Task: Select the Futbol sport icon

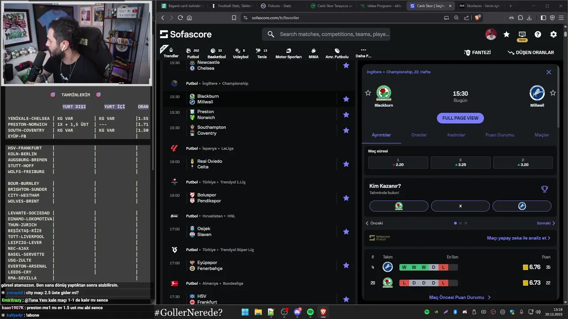Action: pos(193,53)
